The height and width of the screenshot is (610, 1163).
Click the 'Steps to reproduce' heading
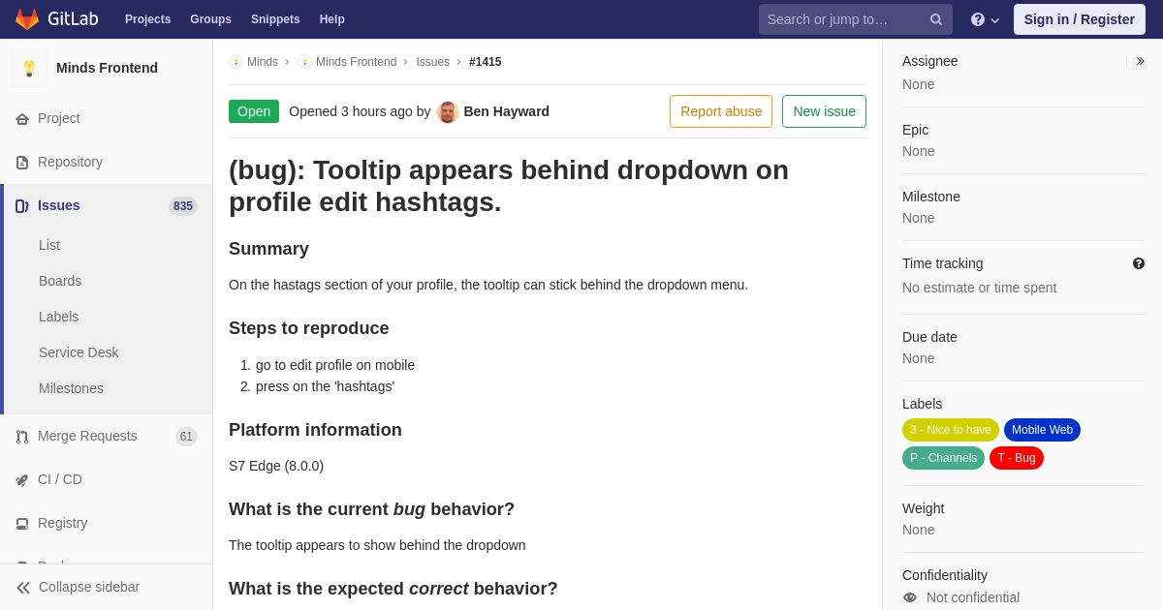coord(309,328)
